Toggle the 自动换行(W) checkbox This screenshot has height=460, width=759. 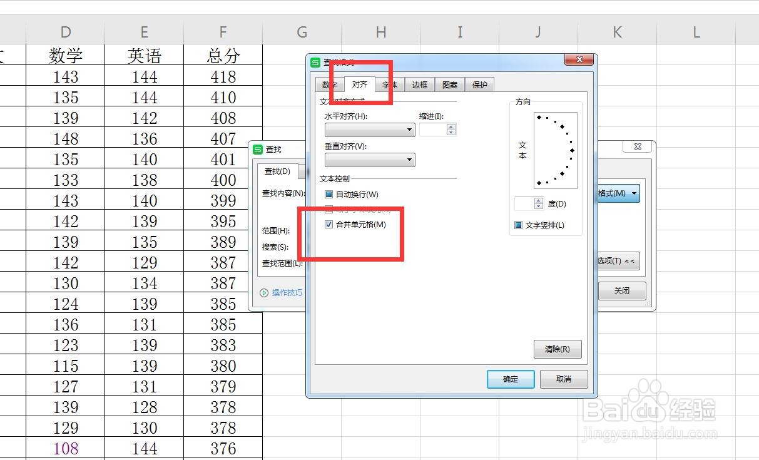point(329,194)
